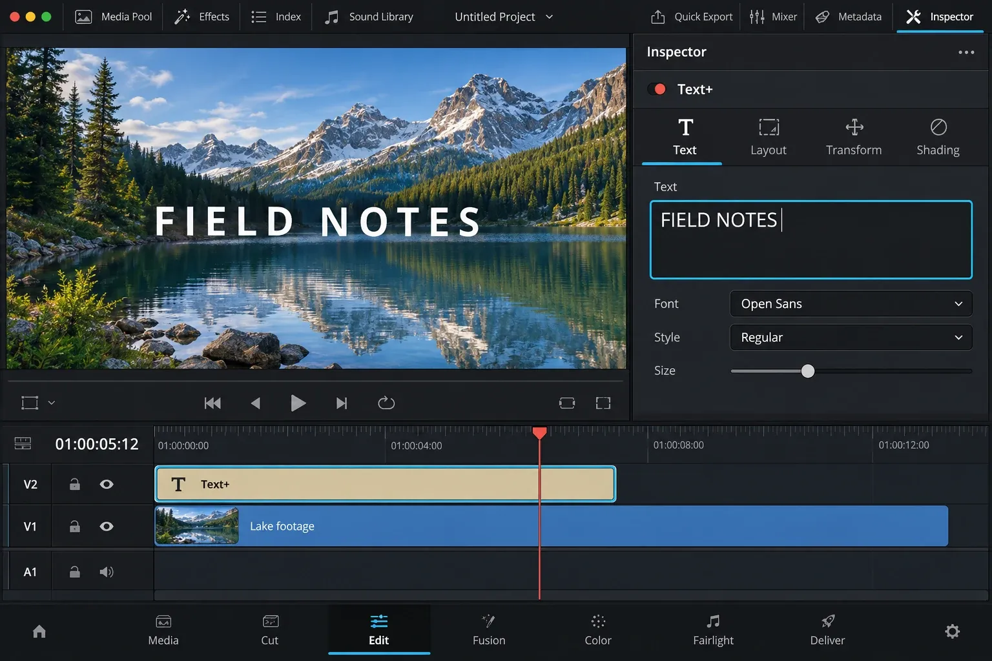Show the Index panel
The image size is (992, 661).
coord(276,17)
